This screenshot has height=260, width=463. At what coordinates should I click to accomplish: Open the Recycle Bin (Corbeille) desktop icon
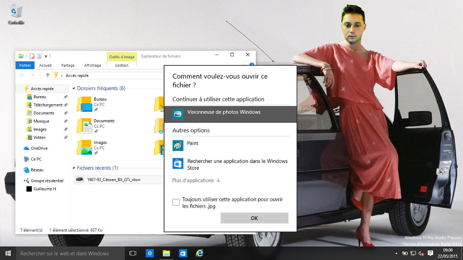click(x=16, y=14)
